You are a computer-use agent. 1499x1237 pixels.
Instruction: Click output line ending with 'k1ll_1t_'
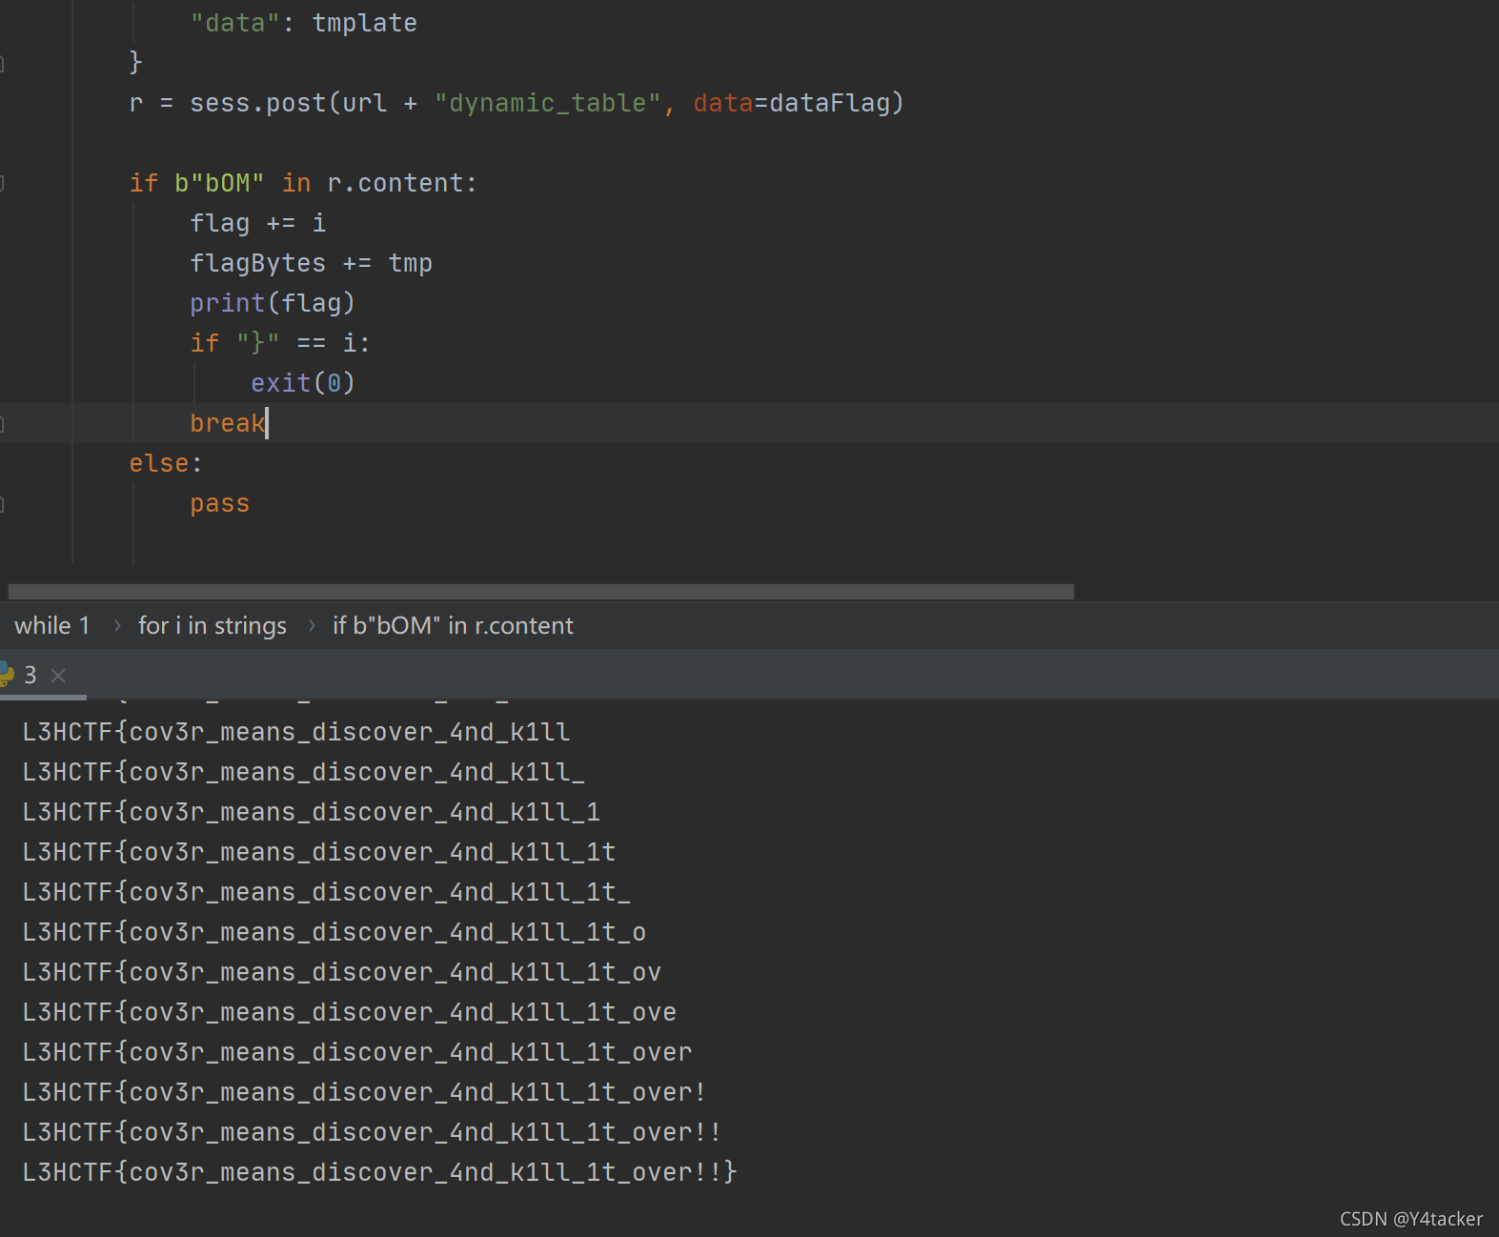tap(327, 892)
